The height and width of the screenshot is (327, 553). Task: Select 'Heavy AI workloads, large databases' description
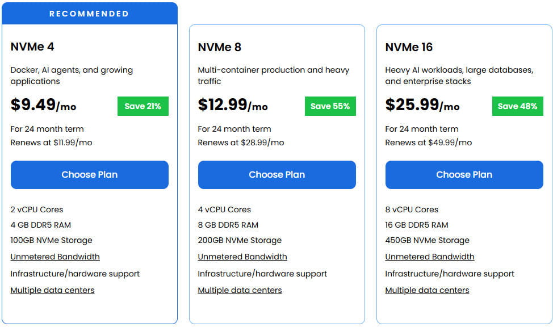[459, 76]
